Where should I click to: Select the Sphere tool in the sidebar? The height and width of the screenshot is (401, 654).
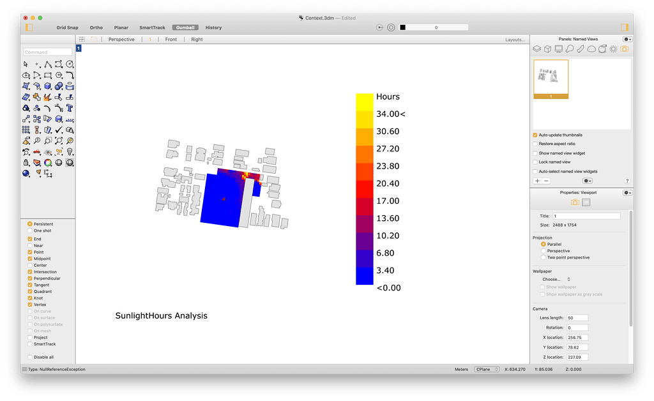26,173
